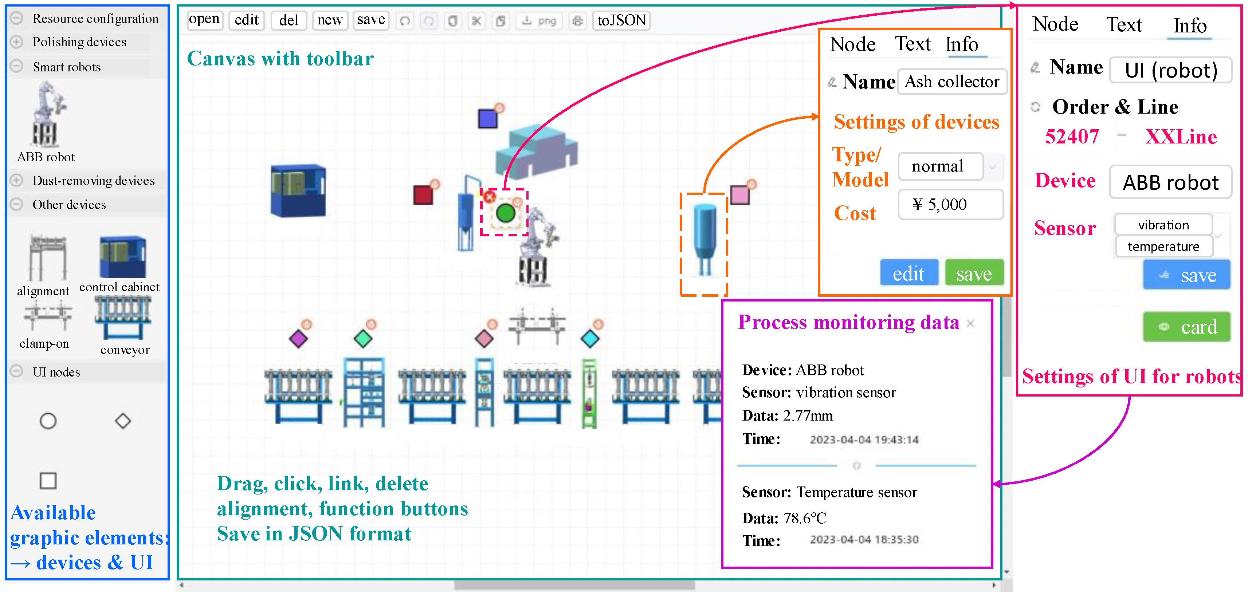The height and width of the screenshot is (599, 1248).
Task: Click the toJSON toolbar button
Action: 621,21
